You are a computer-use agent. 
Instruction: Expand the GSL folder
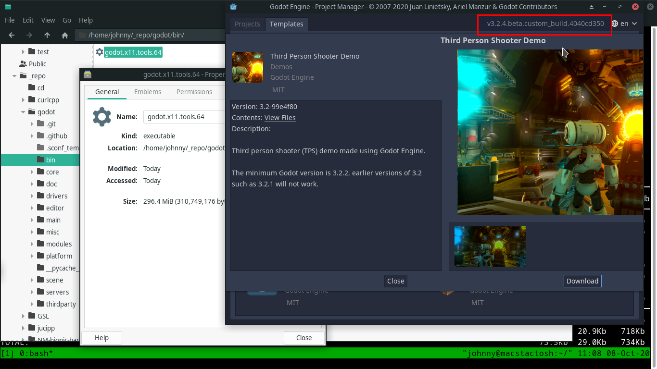point(23,316)
